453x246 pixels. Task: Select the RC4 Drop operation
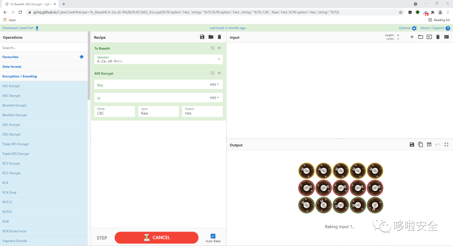pos(44,193)
